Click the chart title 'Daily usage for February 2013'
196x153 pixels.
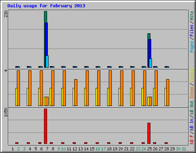click(x=46, y=6)
